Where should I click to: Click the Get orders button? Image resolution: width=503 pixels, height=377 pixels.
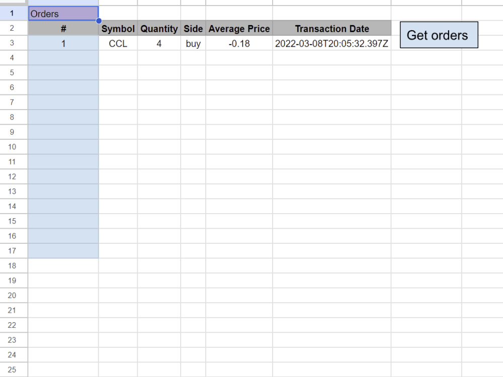click(439, 35)
